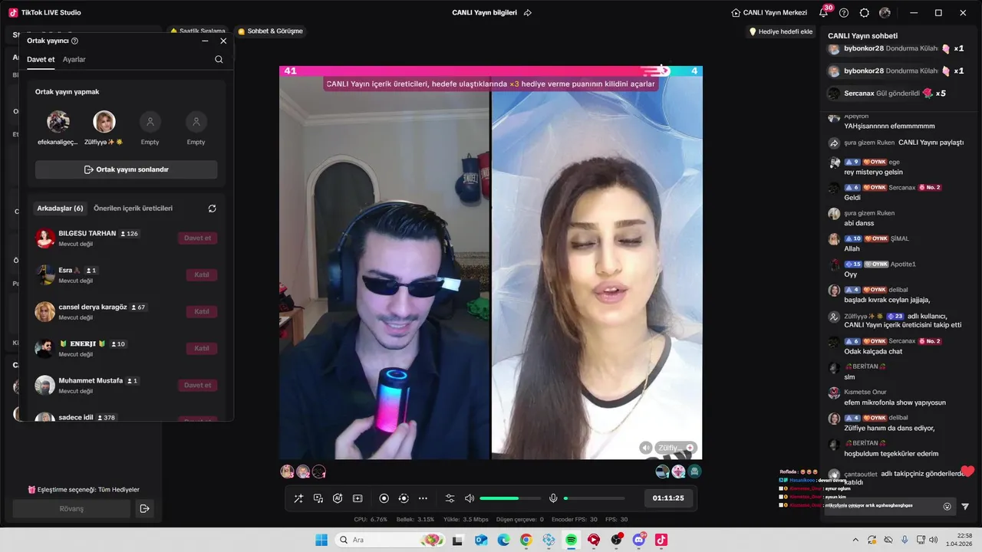Screen dimensions: 982x552
Task: Click the dotted circle replay icon
Action: pyautogui.click(x=404, y=498)
